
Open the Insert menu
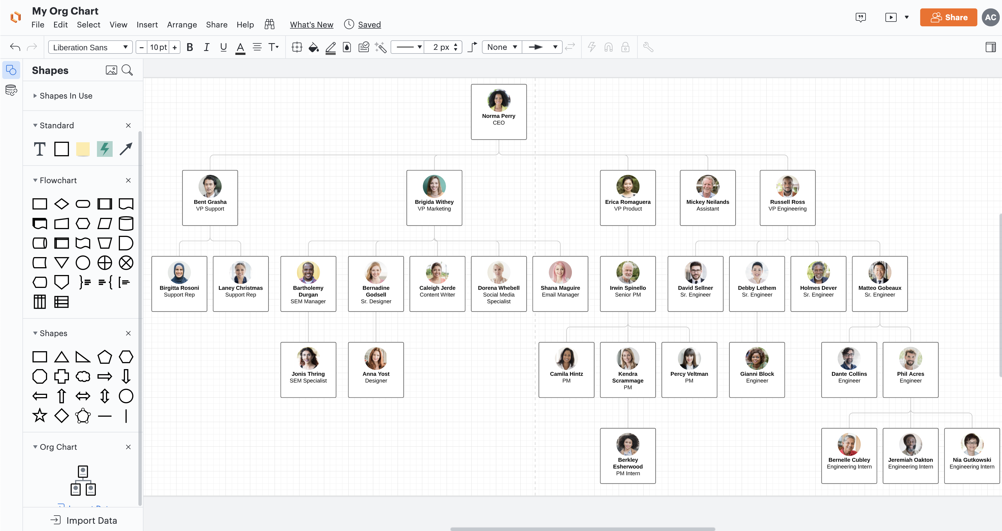(x=147, y=24)
